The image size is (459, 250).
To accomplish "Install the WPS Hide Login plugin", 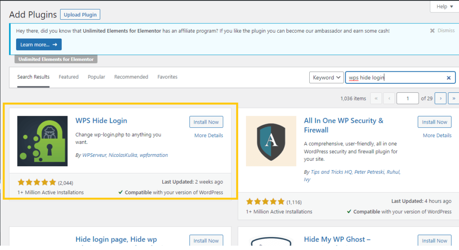I will [206, 122].
